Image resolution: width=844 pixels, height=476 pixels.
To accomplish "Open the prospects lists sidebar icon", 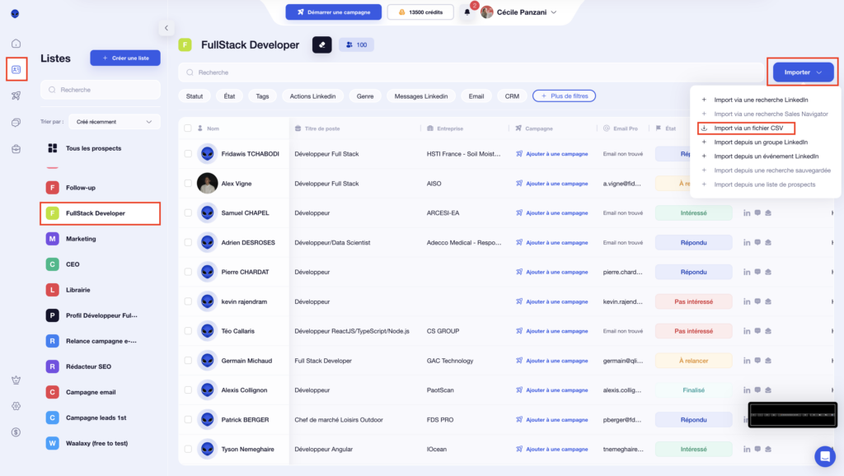I will point(16,69).
